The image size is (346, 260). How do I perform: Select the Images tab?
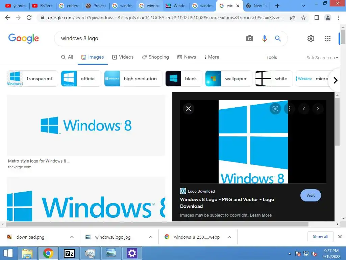pyautogui.click(x=93, y=57)
